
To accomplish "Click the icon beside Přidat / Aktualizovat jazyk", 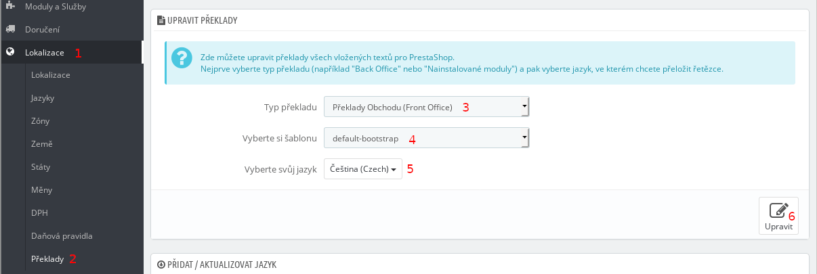I will pyautogui.click(x=161, y=265).
